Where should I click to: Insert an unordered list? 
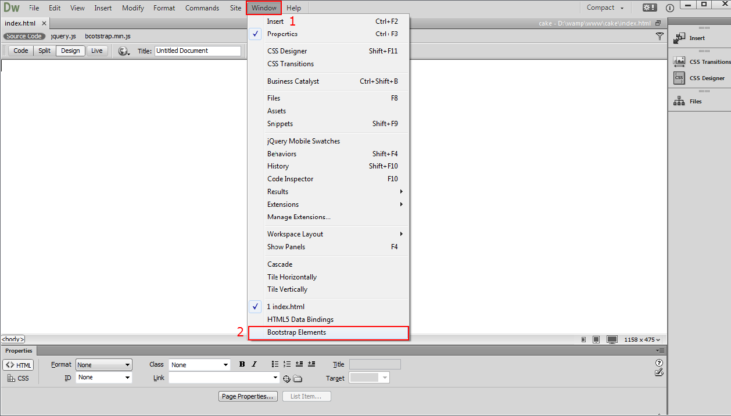click(275, 364)
